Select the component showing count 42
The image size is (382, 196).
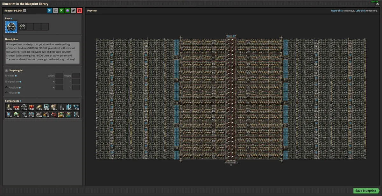[x=31, y=114]
